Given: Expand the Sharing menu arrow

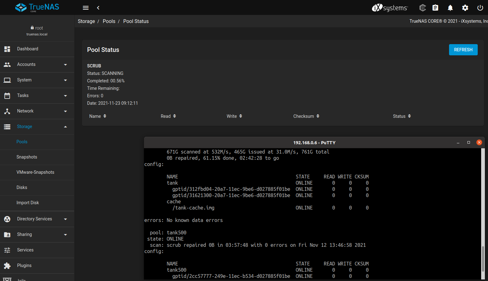Looking at the screenshot, I should pyautogui.click(x=65, y=235).
